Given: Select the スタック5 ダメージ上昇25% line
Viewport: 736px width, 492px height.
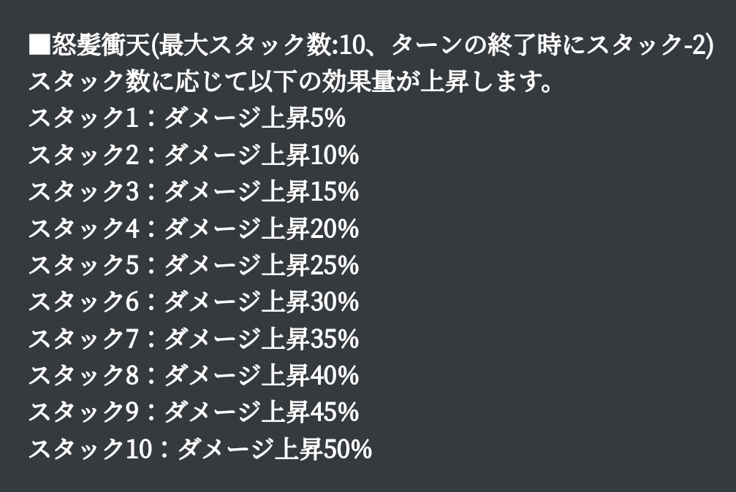Looking at the screenshot, I should point(194,266).
